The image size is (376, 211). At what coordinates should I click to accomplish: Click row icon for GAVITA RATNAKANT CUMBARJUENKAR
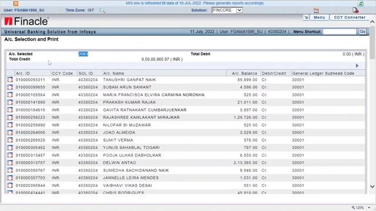pos(10,110)
